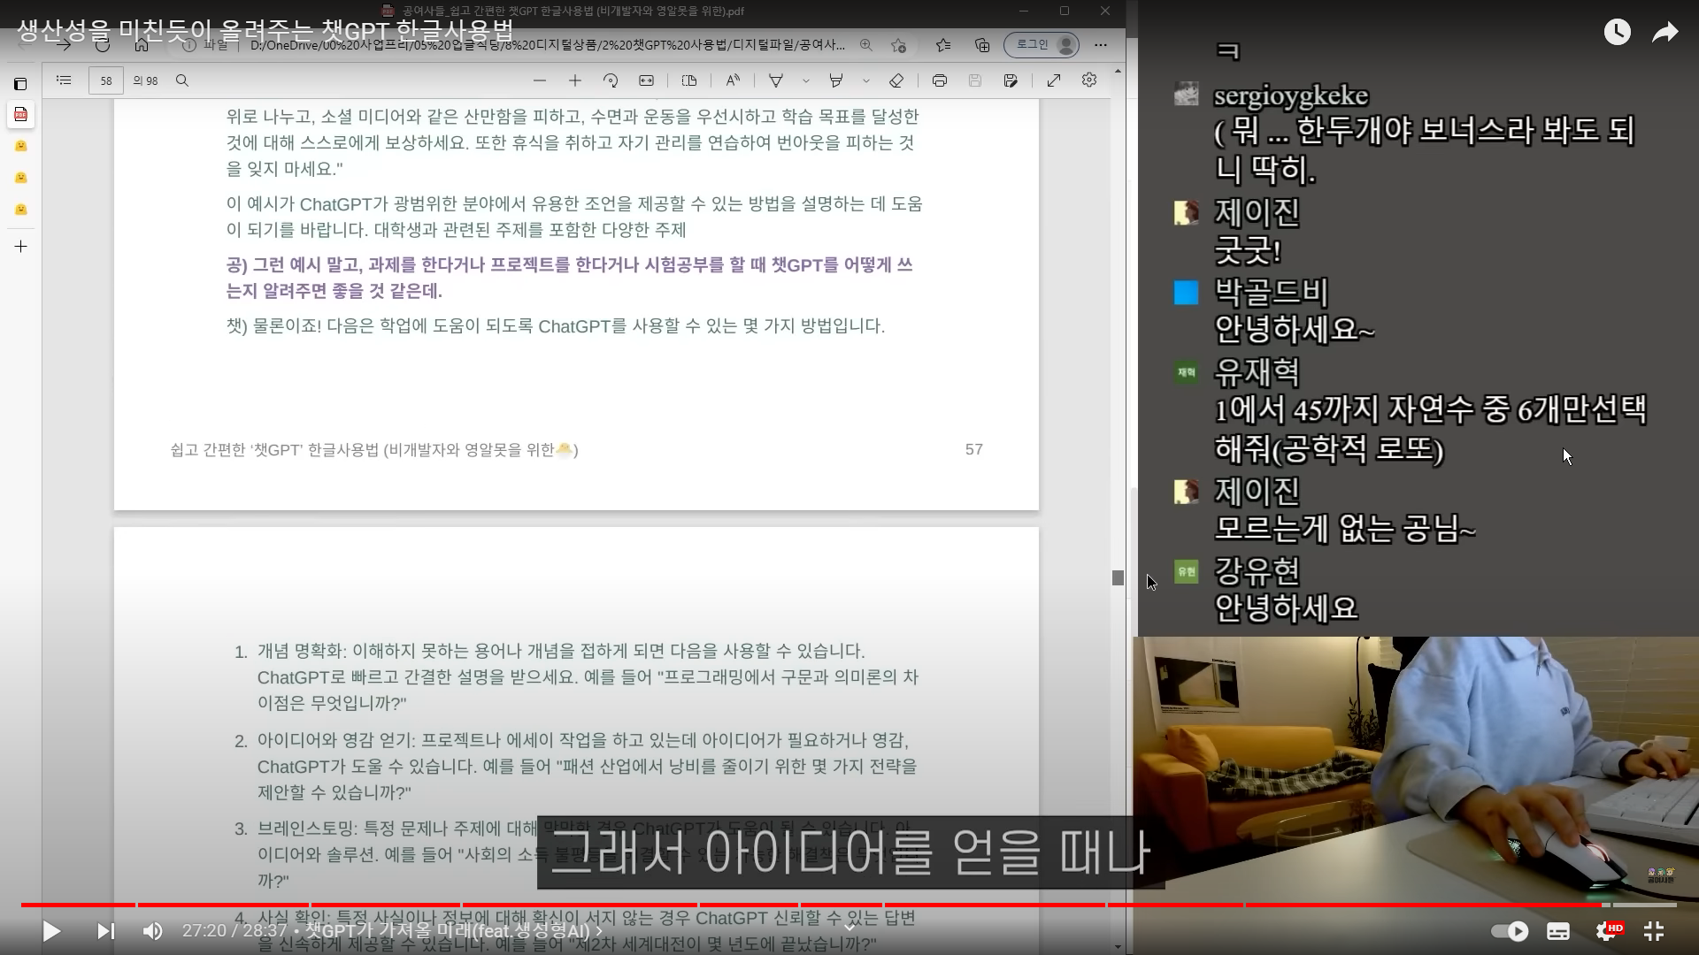Mute the video volume

pyautogui.click(x=153, y=931)
